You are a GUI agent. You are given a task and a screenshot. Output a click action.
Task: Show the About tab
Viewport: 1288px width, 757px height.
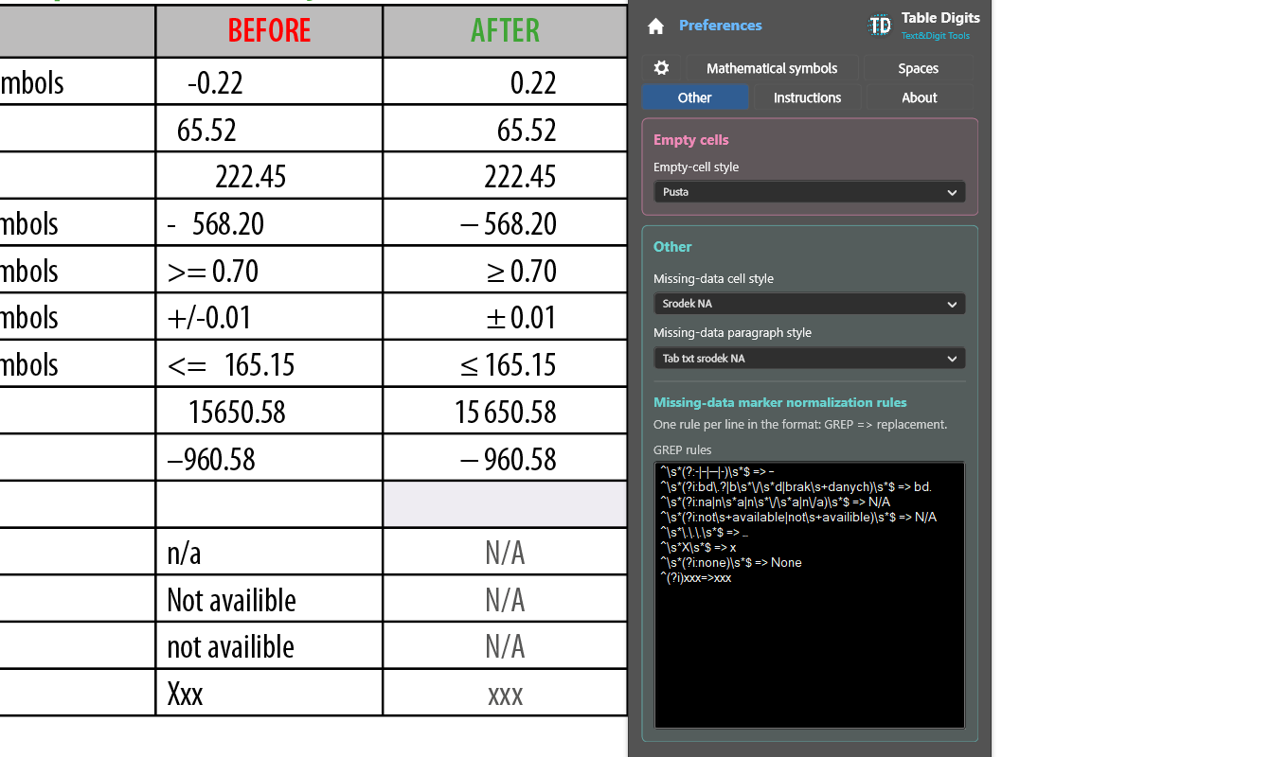(x=919, y=97)
